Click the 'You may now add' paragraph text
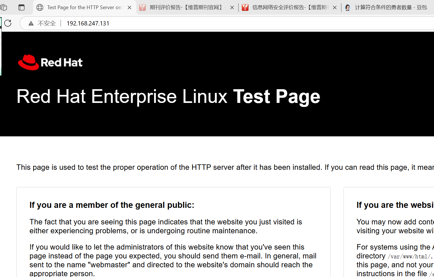The width and height of the screenshot is (434, 277). point(395,226)
